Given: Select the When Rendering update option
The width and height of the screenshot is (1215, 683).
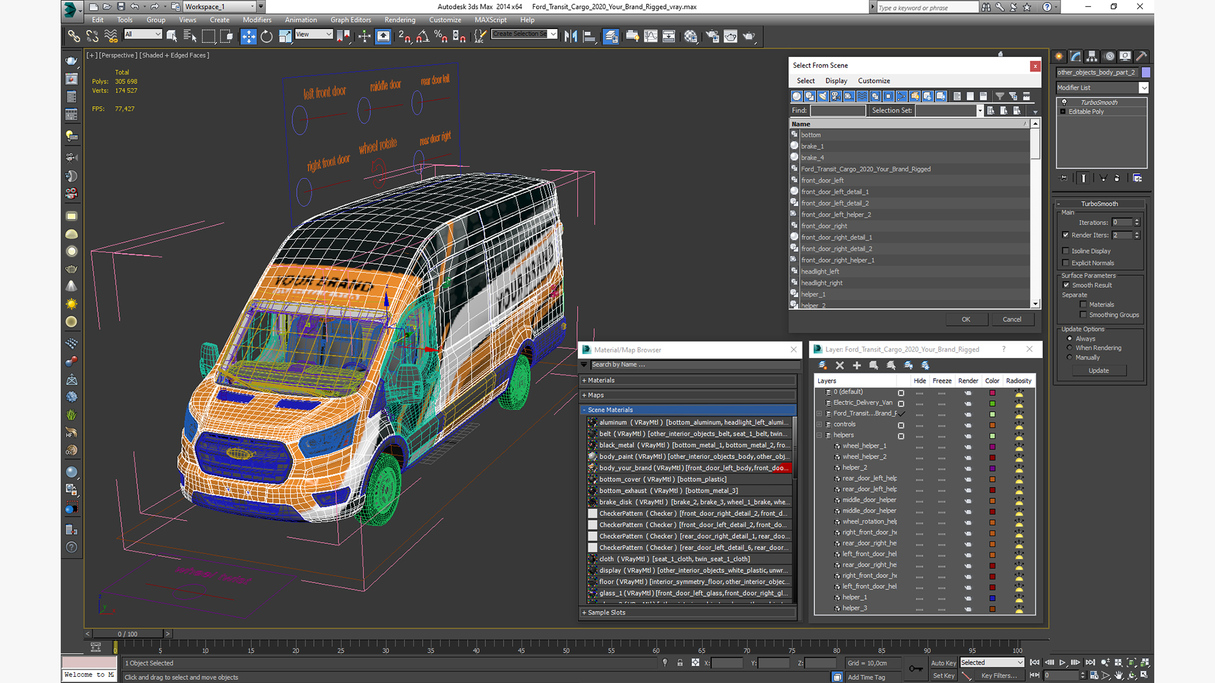Looking at the screenshot, I should (1069, 348).
